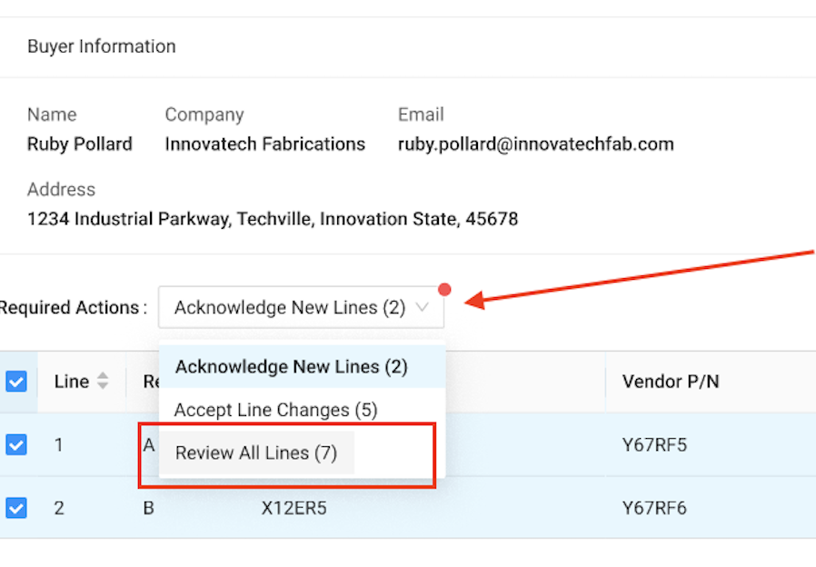This screenshot has width=816, height=567.
Task: Uncheck the line 2 row checkbox
Action: pos(16,508)
